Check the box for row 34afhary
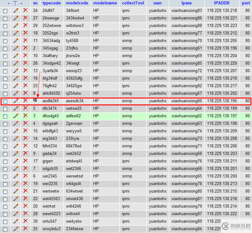The width and height of the screenshot is (252, 233). click(x=5, y=56)
